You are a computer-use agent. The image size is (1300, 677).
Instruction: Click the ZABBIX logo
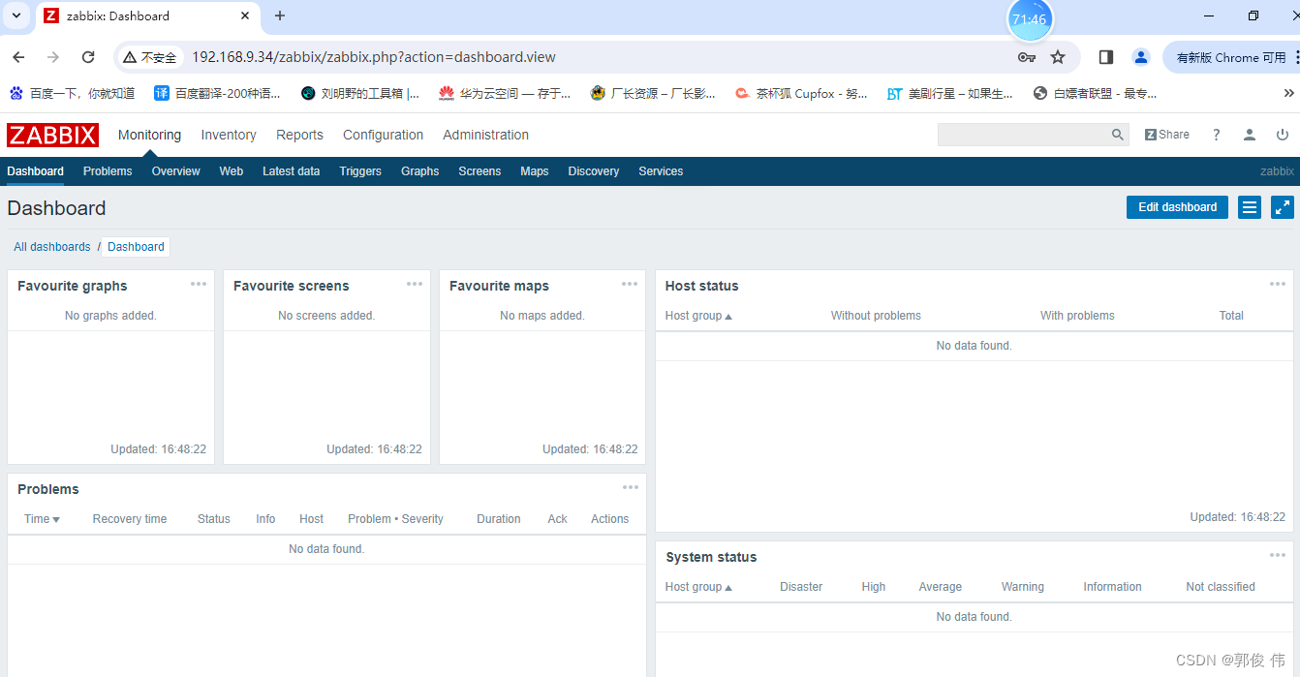pyautogui.click(x=52, y=135)
